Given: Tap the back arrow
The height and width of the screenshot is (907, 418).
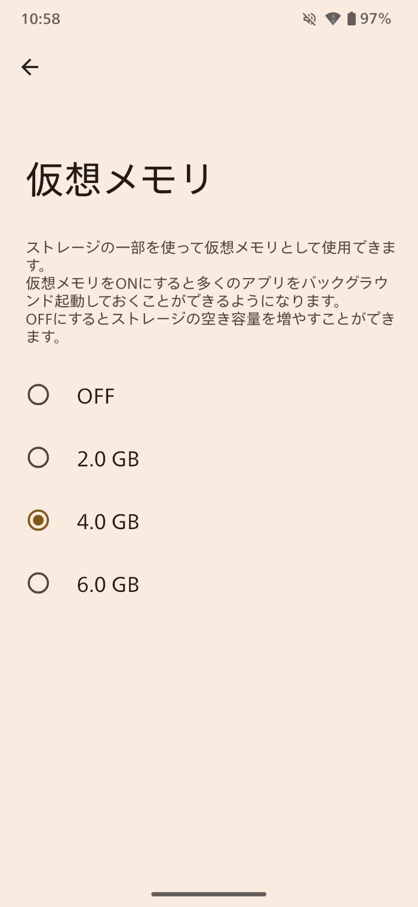Looking at the screenshot, I should pyautogui.click(x=30, y=67).
